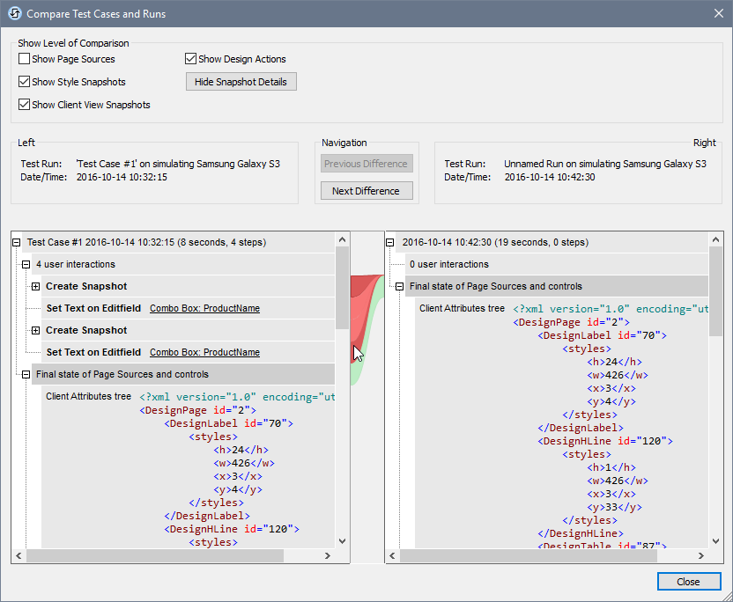Disable Show Client View Snapshots

tap(25, 105)
